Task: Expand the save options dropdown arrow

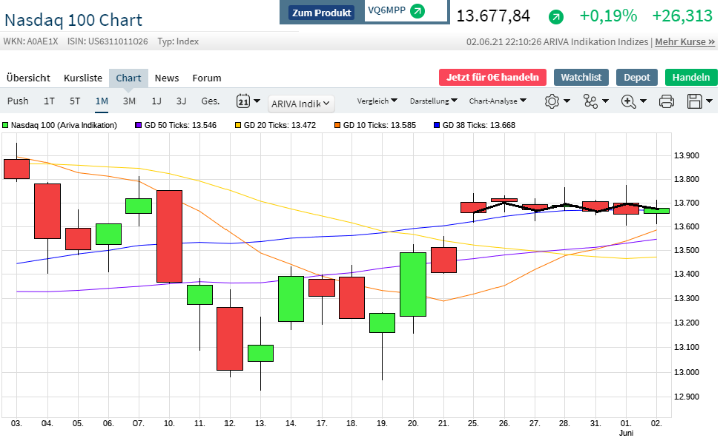Action: [x=709, y=101]
